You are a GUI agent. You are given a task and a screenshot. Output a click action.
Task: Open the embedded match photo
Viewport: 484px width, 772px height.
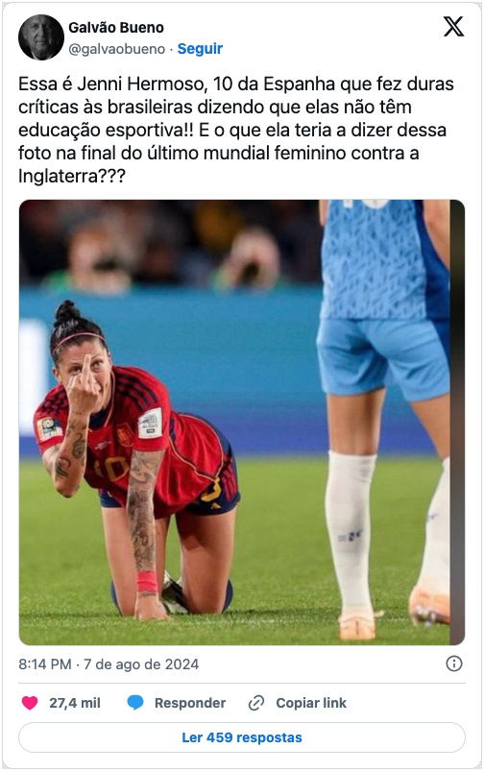[x=242, y=422]
